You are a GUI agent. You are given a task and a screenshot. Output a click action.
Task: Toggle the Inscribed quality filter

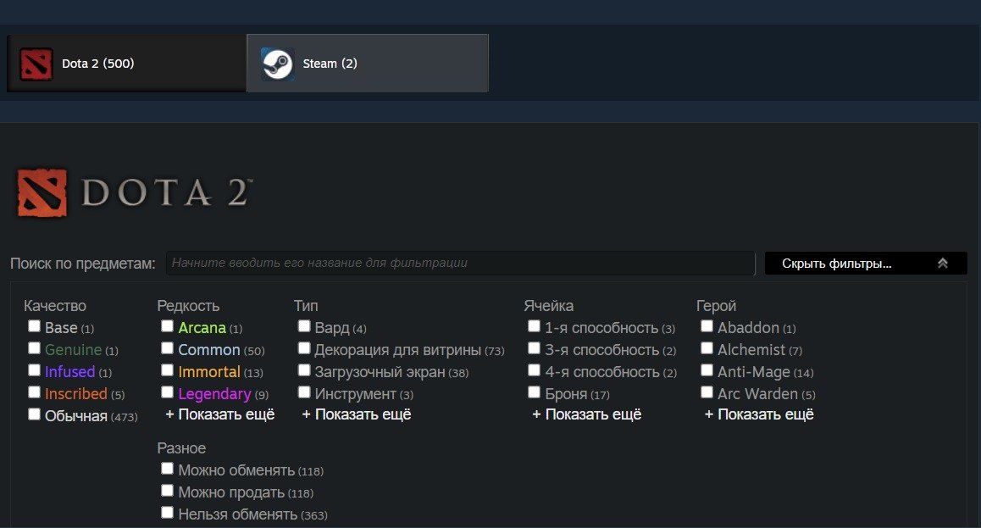tap(35, 392)
